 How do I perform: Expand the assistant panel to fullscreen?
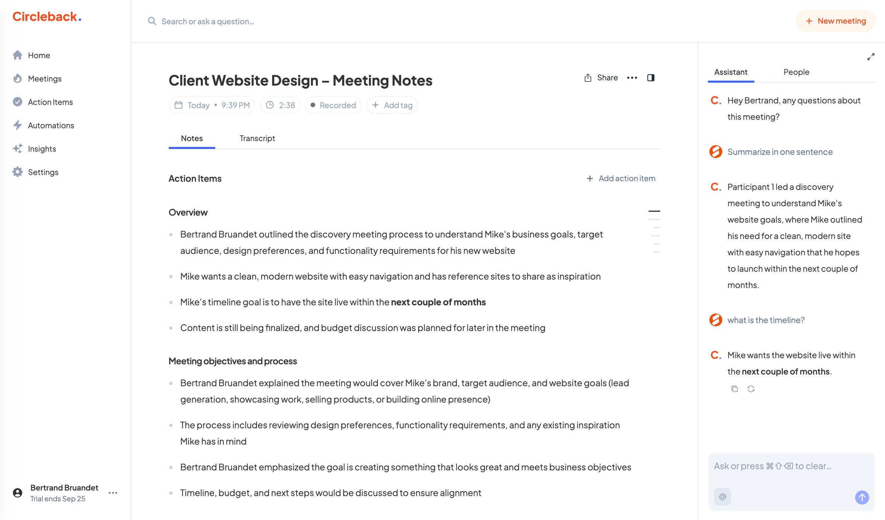(x=871, y=57)
